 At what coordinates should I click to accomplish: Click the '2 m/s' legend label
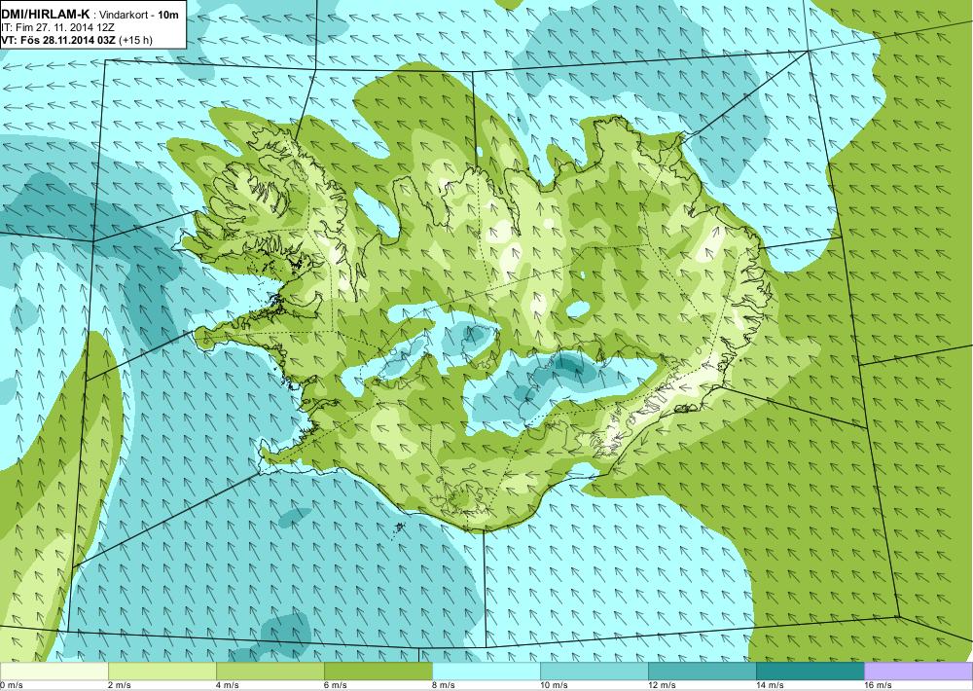[x=120, y=685]
